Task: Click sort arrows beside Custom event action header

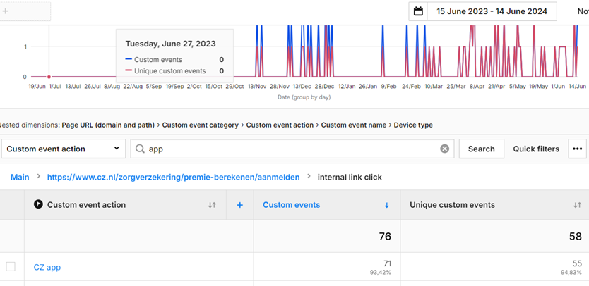Action: coord(212,205)
